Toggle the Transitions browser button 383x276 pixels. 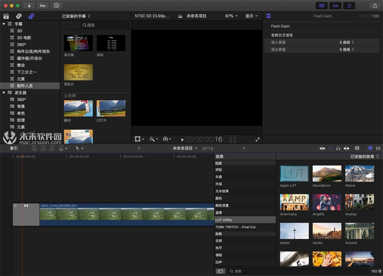click(x=378, y=148)
